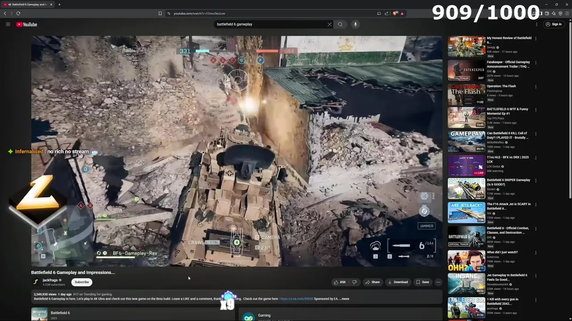Click the magnifier search button
Image resolution: width=572 pixels, height=321 pixels.
tap(341, 24)
